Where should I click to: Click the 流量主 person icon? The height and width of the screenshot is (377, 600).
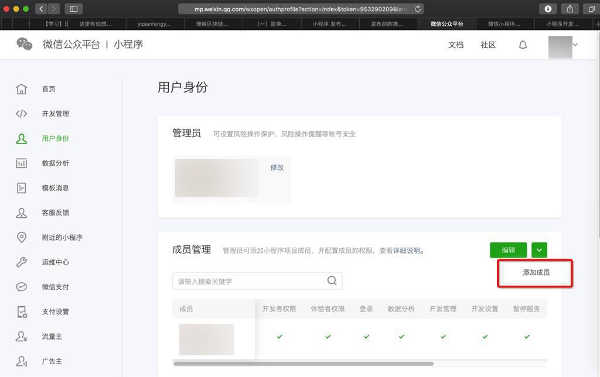[22, 337]
